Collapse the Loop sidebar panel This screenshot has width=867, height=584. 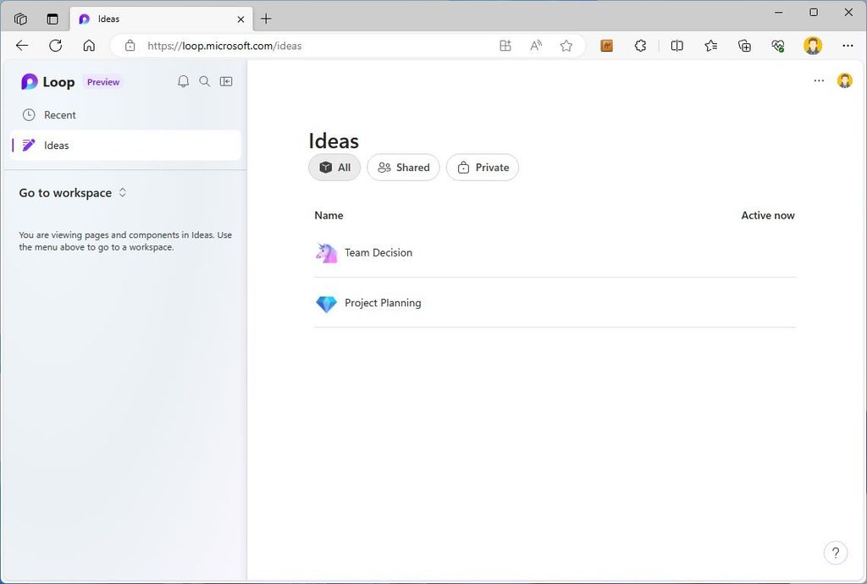tap(225, 80)
